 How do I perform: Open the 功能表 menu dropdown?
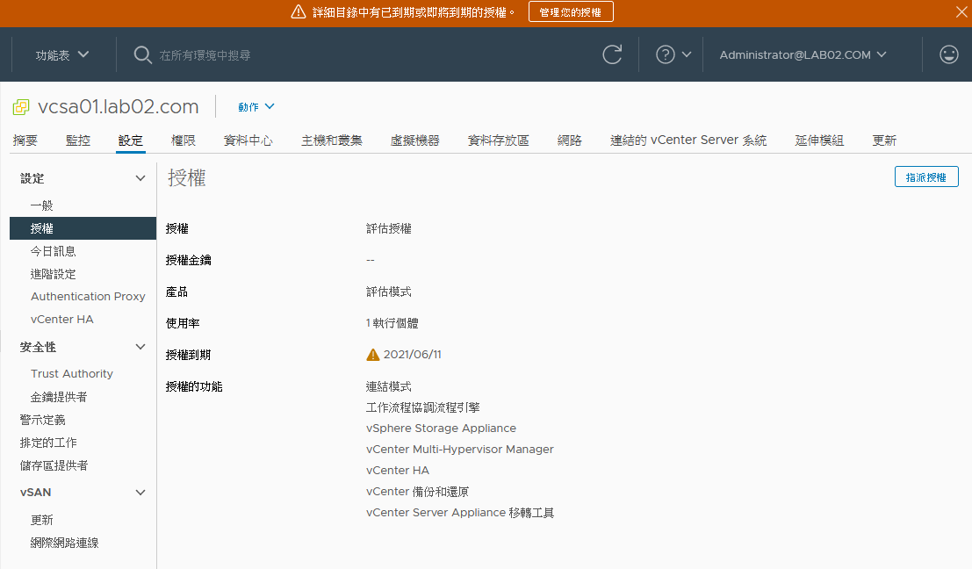[x=62, y=55]
